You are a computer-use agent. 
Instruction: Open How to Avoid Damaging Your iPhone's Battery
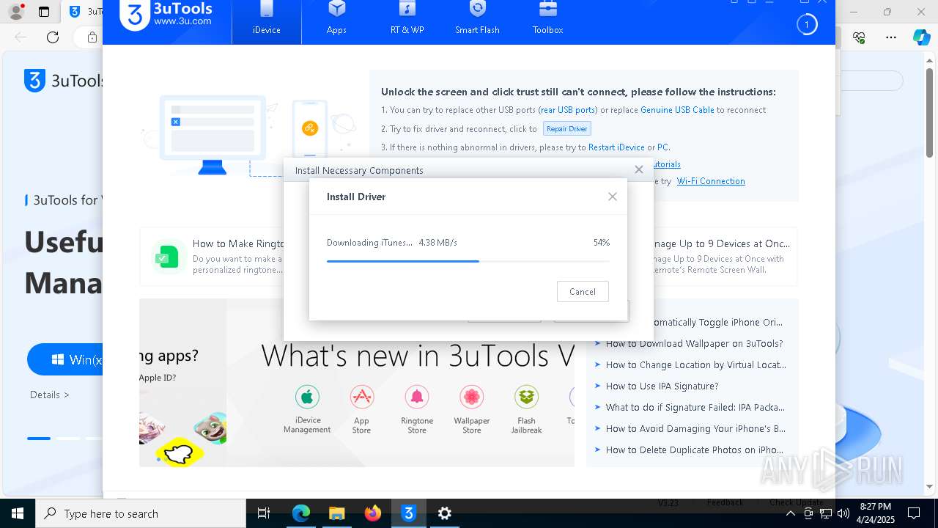click(x=695, y=428)
